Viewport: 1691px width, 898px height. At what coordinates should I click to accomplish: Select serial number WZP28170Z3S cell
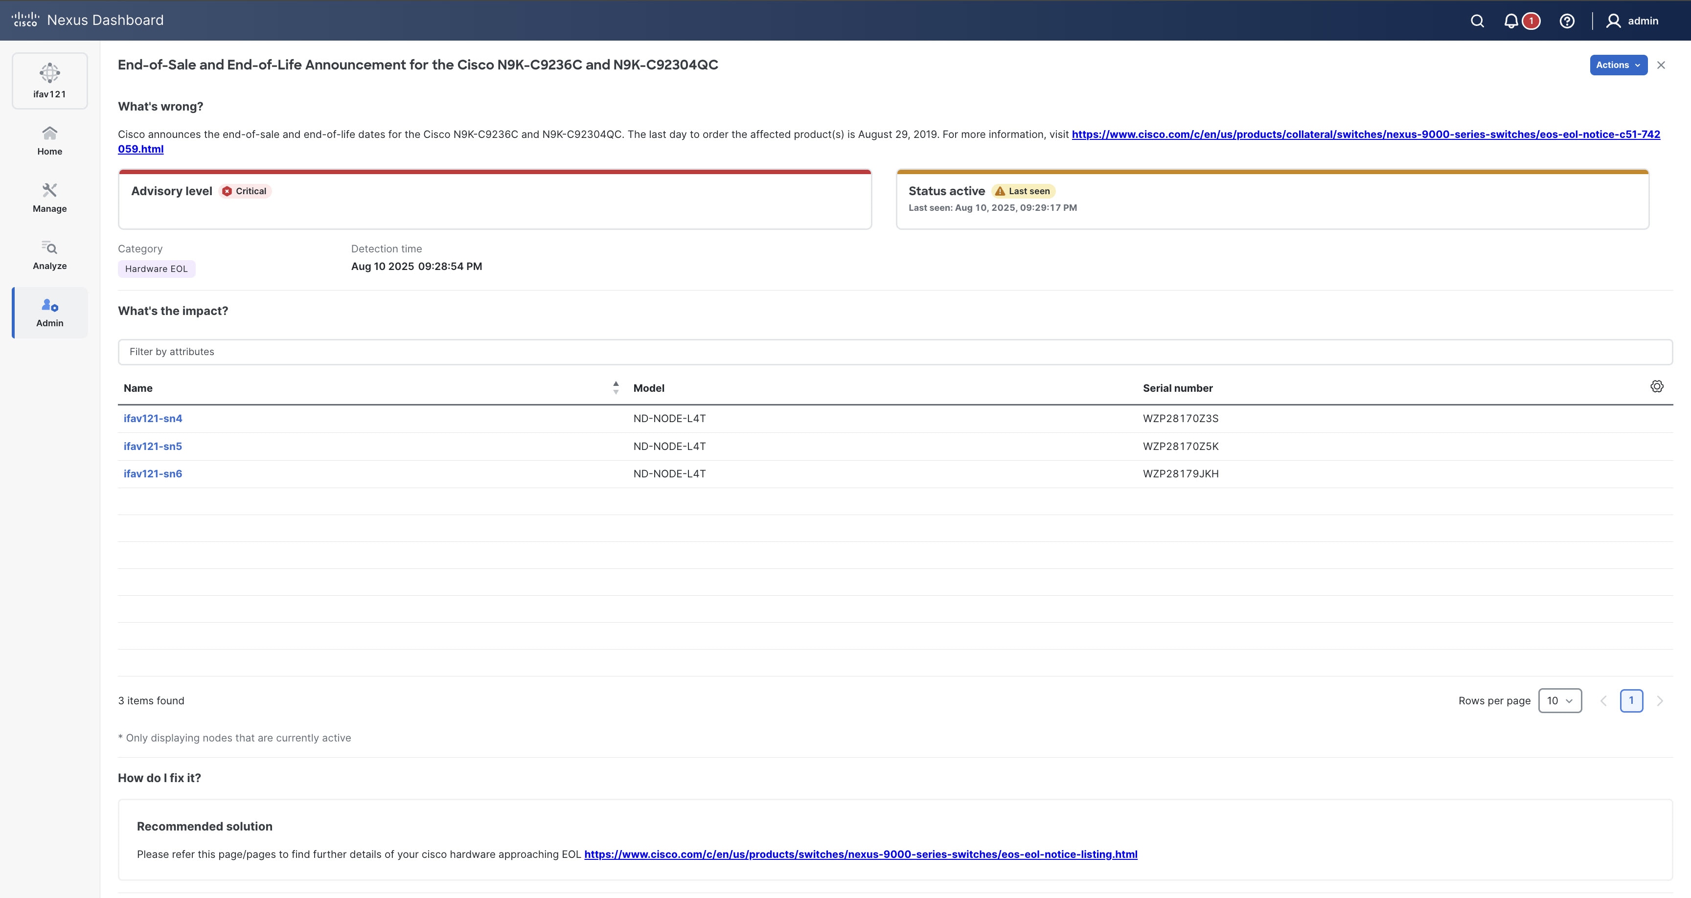[x=1180, y=419]
